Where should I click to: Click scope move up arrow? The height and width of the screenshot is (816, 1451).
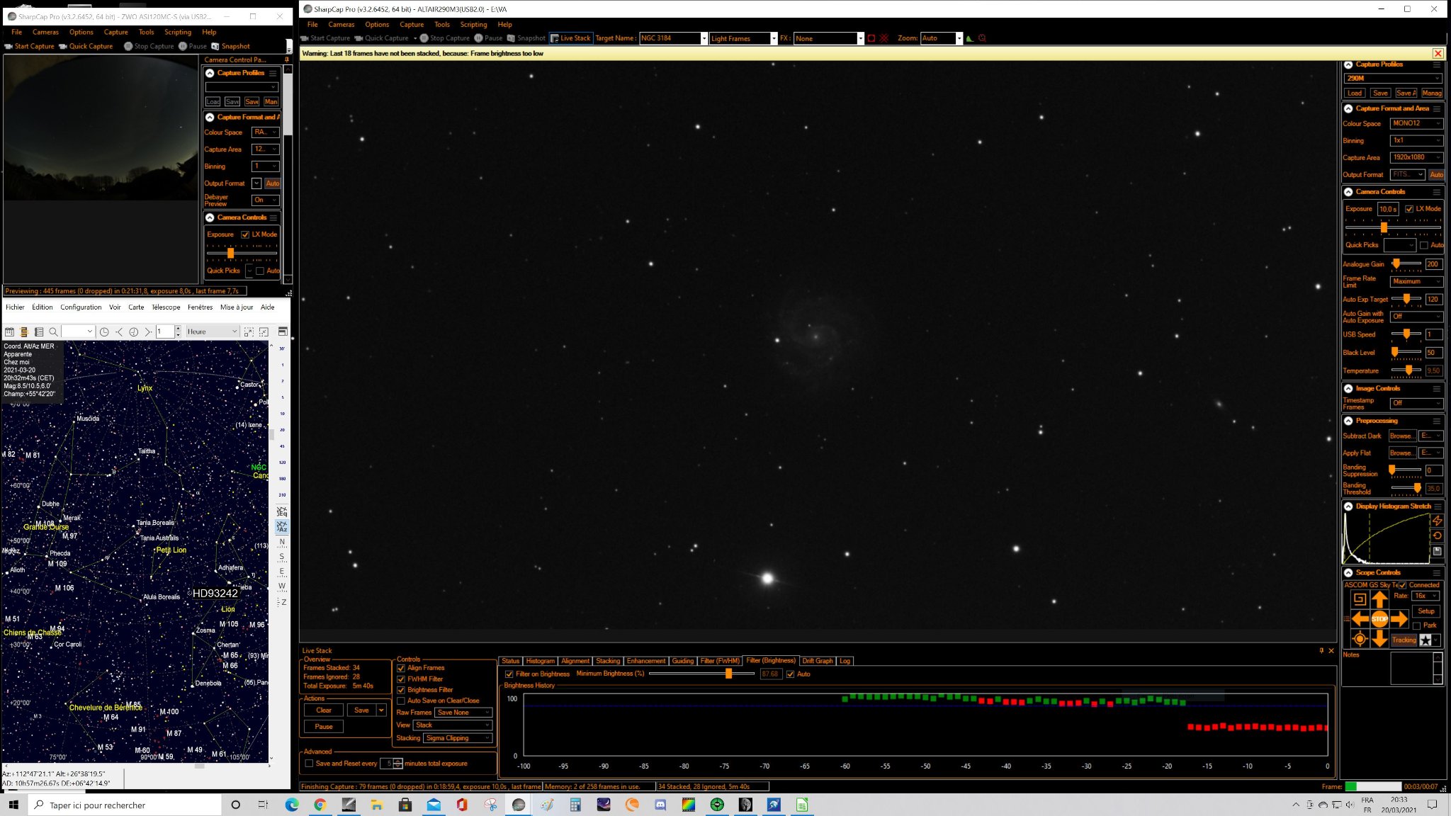click(1379, 599)
